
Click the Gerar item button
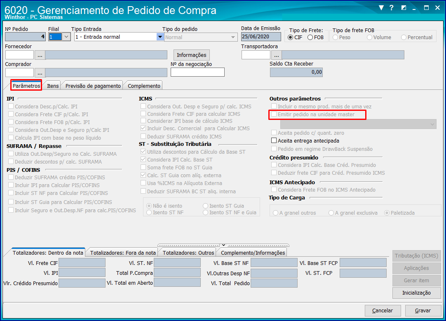tap(416, 281)
